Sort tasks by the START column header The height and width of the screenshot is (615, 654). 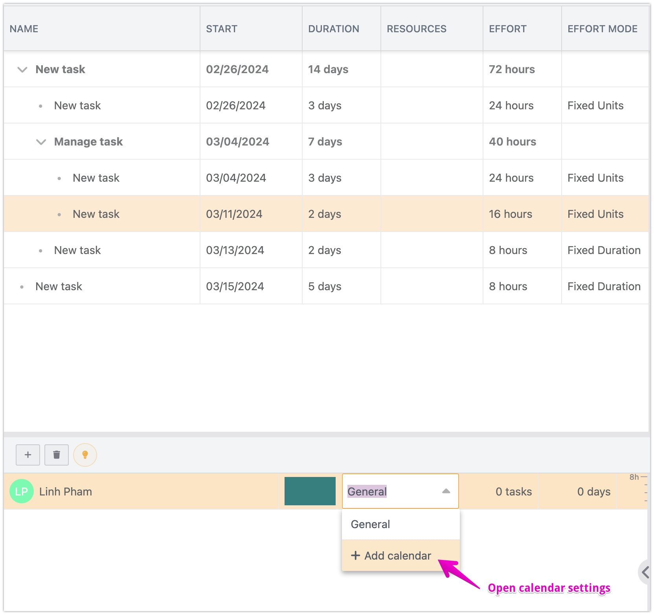222,29
